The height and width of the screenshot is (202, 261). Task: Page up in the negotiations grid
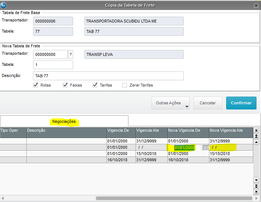click(256, 136)
